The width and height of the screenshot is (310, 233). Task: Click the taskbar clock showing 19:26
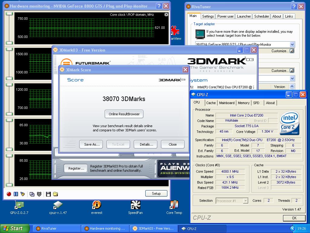pyautogui.click(x=302, y=228)
